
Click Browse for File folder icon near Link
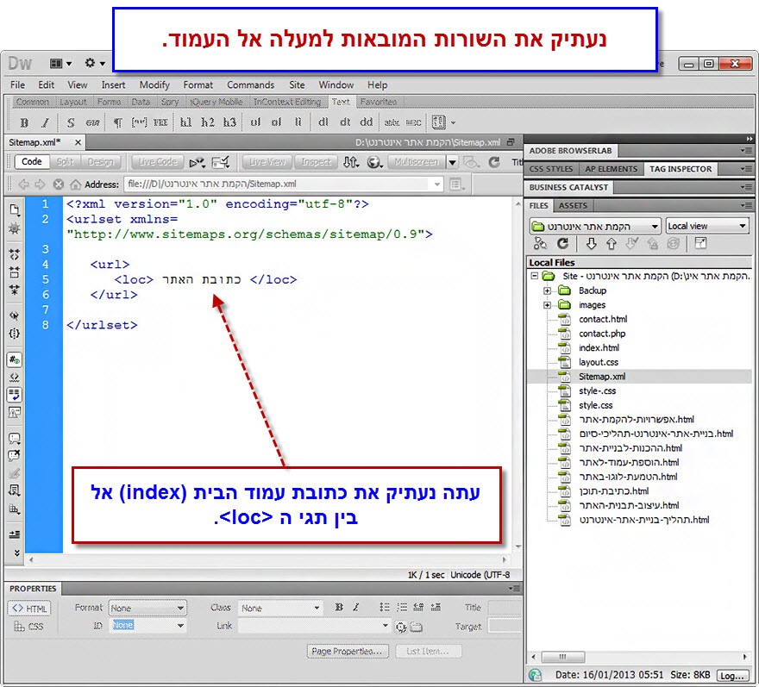(x=417, y=627)
